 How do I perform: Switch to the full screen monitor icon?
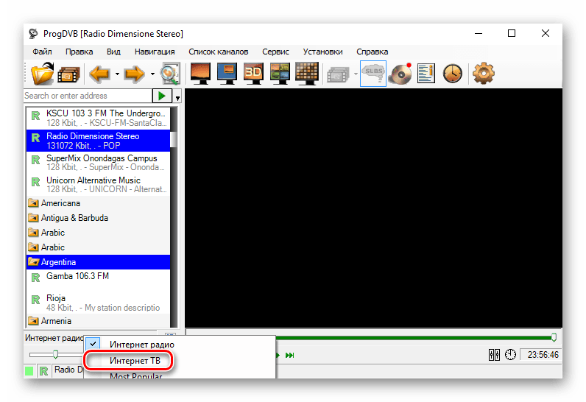200,73
